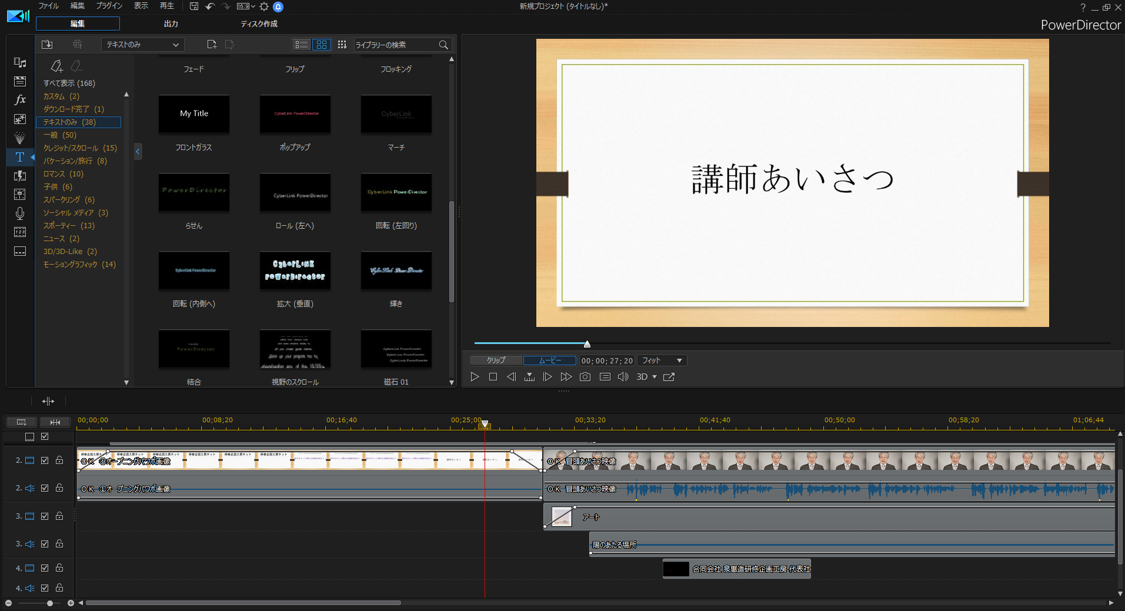Screen dimensions: 1125x611
Task: Lock audio track 3
Action: pos(59,544)
